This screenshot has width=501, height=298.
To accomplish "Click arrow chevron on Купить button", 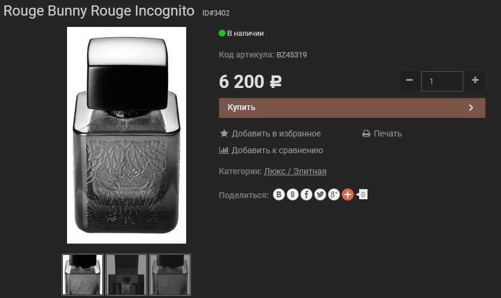I will pos(470,108).
